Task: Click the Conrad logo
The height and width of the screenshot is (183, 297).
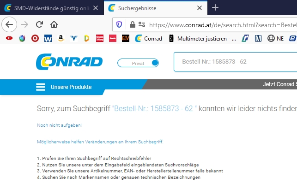Action: 69,62
